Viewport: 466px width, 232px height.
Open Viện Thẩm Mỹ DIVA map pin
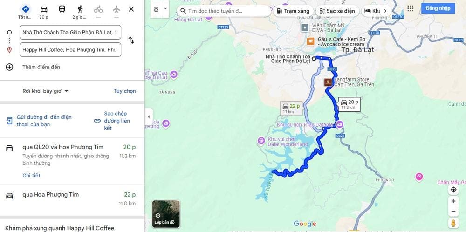pos(305,28)
